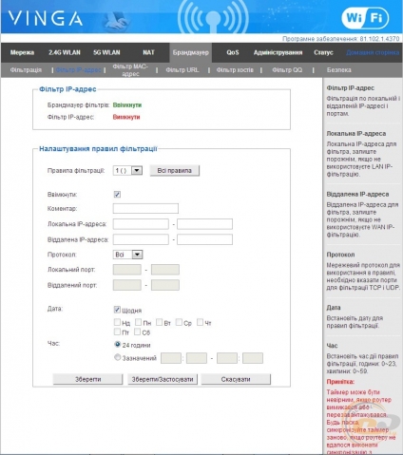Click the Всі правила button
The height and width of the screenshot is (455, 403).
[175, 171]
